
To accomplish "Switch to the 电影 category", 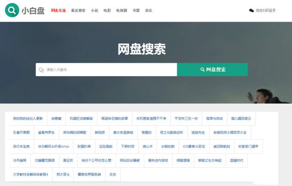I will pos(107,10).
